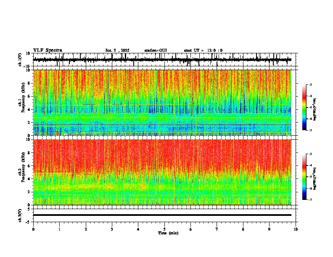Select the date label 'Jan. 5, 2025'

pos(117,50)
